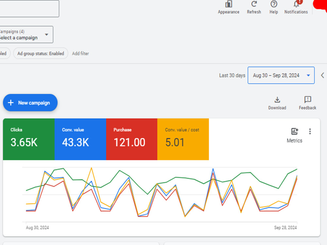This screenshot has width=327, height=245.
Task: Click the Ad group status: Enabled filter chip
Action: pyautogui.click(x=41, y=53)
